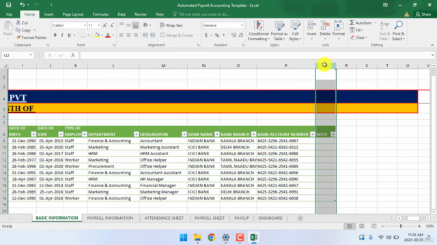The height and width of the screenshot is (245, 437).
Task: Open Sort & Filter
Action: pos(384,31)
